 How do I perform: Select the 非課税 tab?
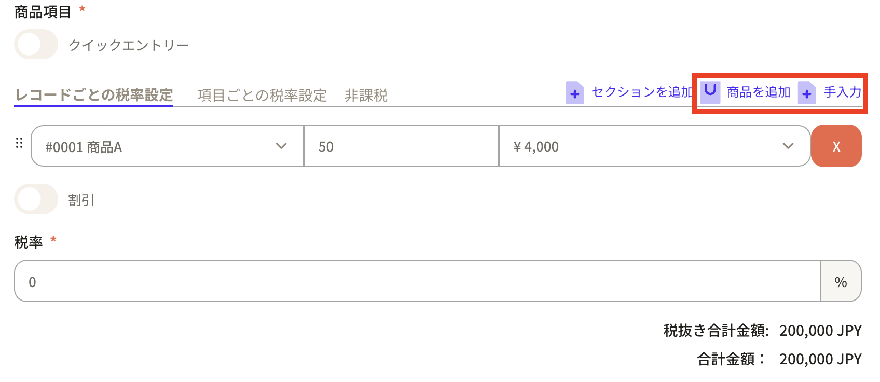366,95
